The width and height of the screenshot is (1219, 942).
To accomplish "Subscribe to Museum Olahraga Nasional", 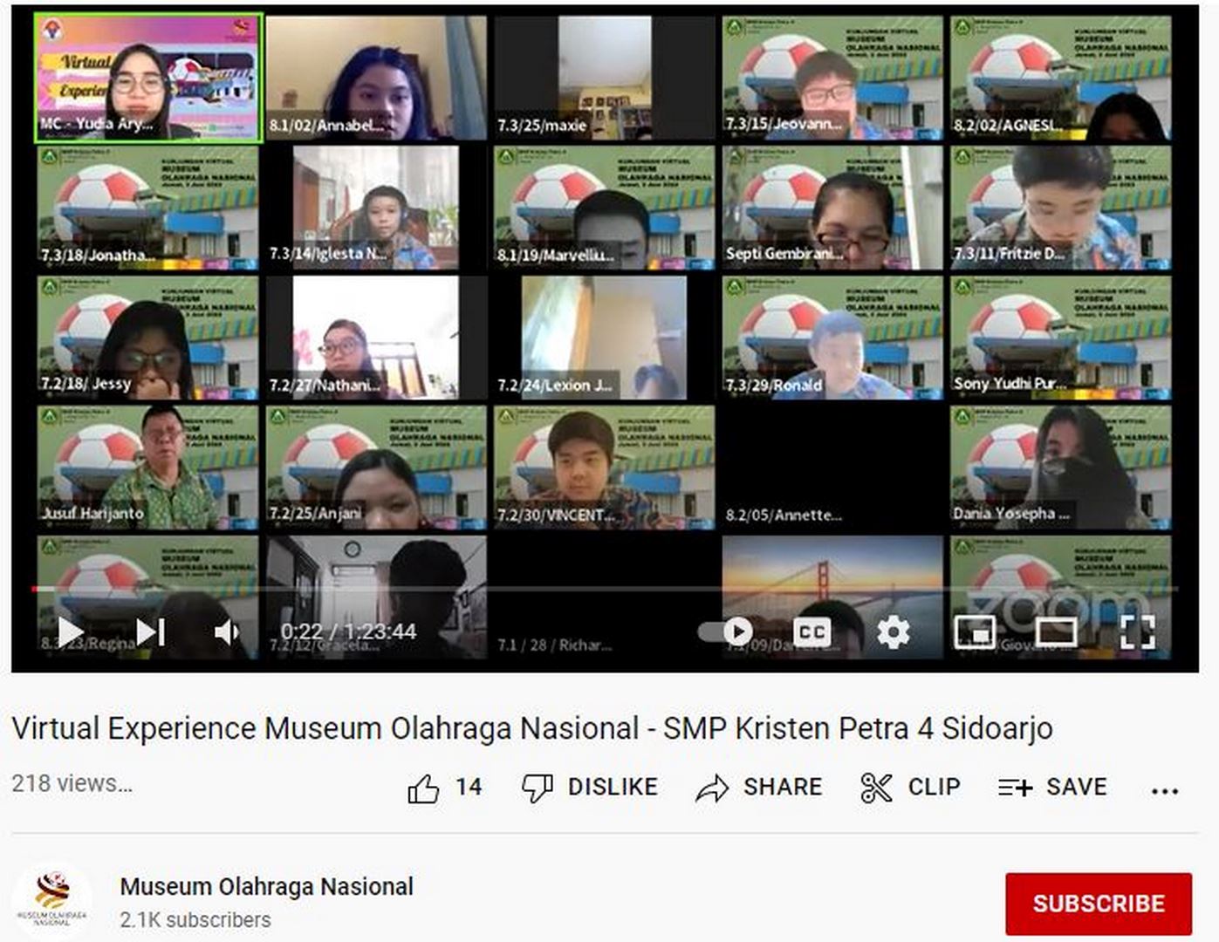I will pyautogui.click(x=1099, y=904).
